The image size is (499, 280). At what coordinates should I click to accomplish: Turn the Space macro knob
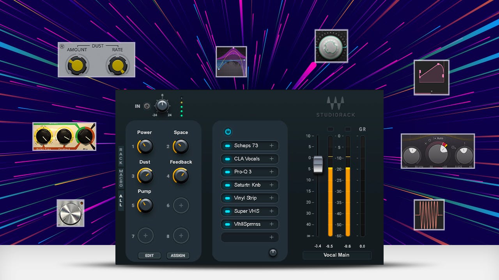[180, 147]
